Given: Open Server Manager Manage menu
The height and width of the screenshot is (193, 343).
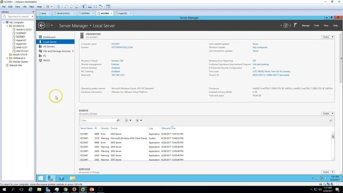Looking at the screenshot, I should 305,26.
